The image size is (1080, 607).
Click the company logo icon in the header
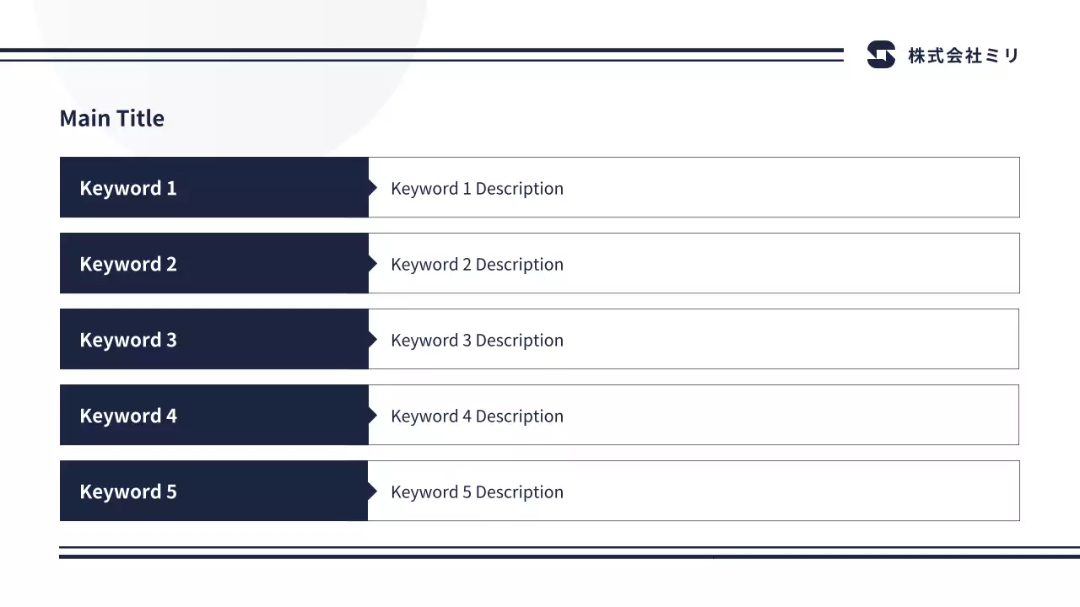(x=881, y=55)
